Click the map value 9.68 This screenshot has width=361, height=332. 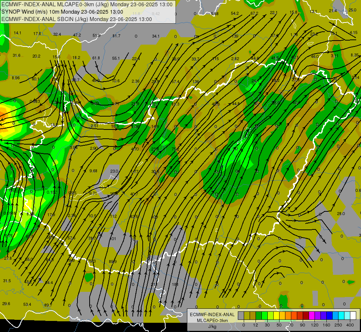click(93, 171)
